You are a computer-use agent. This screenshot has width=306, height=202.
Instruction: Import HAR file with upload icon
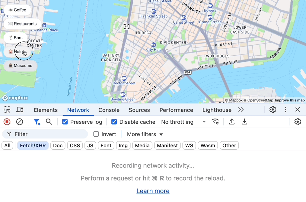(232, 122)
